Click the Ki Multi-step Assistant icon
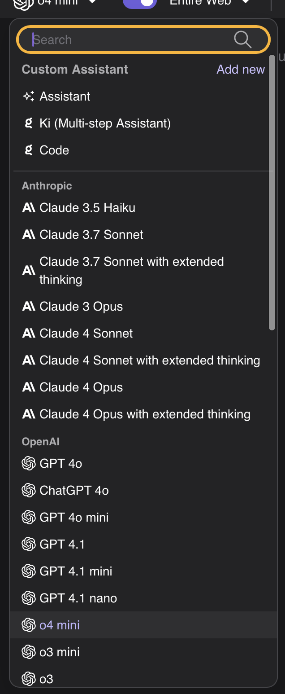 (x=29, y=123)
